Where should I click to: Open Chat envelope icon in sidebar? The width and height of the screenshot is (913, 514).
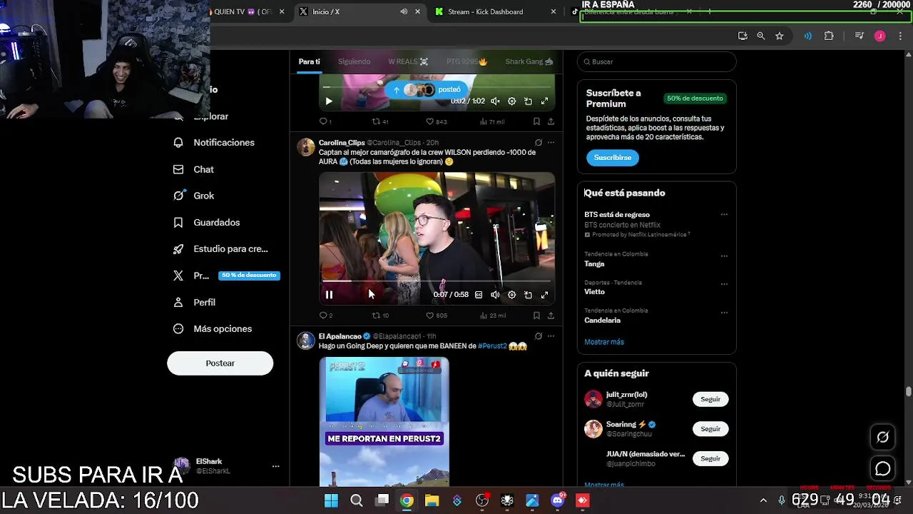point(178,169)
